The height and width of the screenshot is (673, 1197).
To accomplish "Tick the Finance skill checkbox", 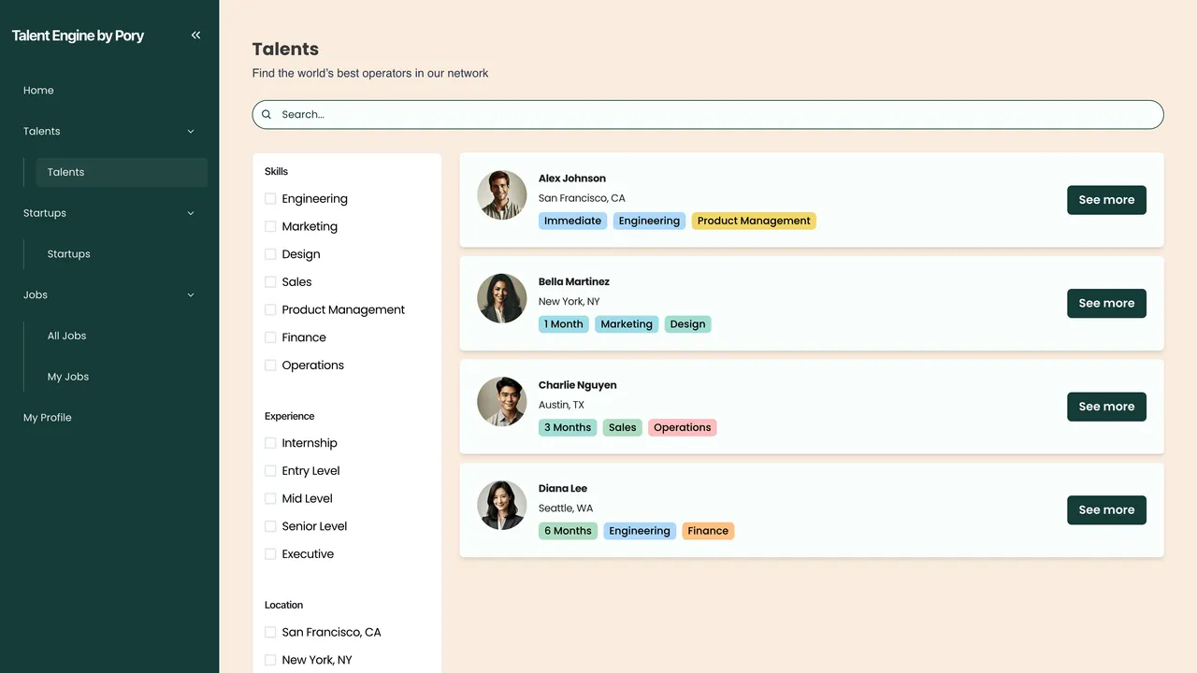I will tap(270, 337).
